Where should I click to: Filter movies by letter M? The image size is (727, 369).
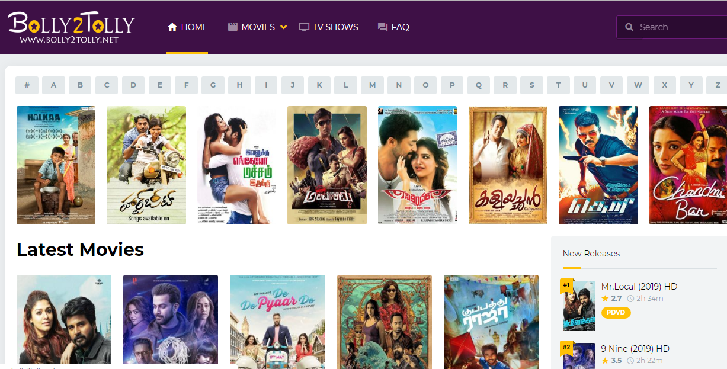(372, 85)
